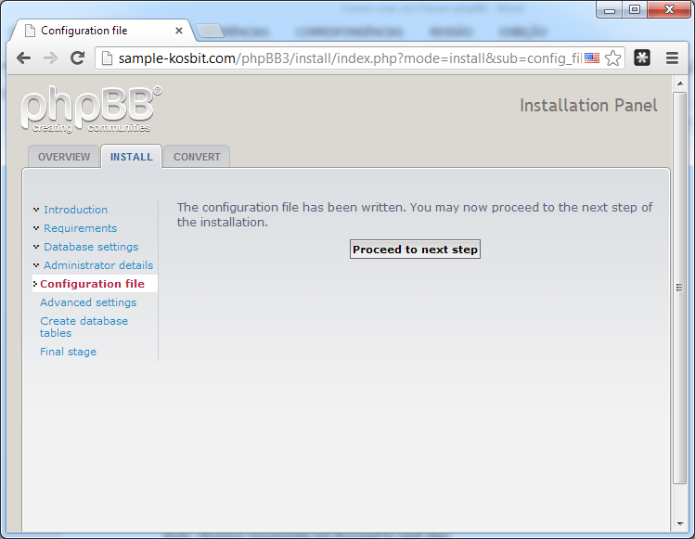Select the INSTALL tab
695x539 pixels.
(131, 157)
